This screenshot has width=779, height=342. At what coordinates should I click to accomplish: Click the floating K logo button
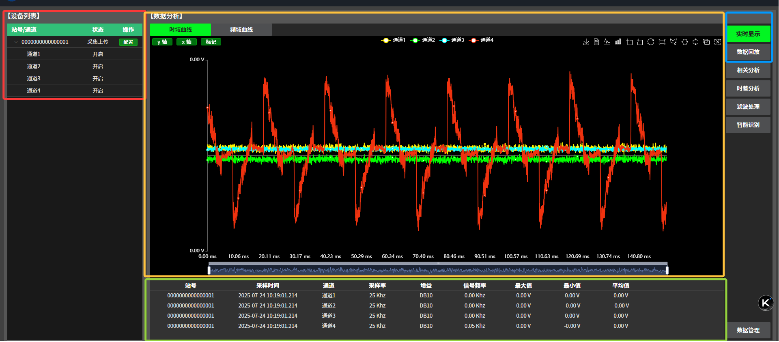point(766,303)
